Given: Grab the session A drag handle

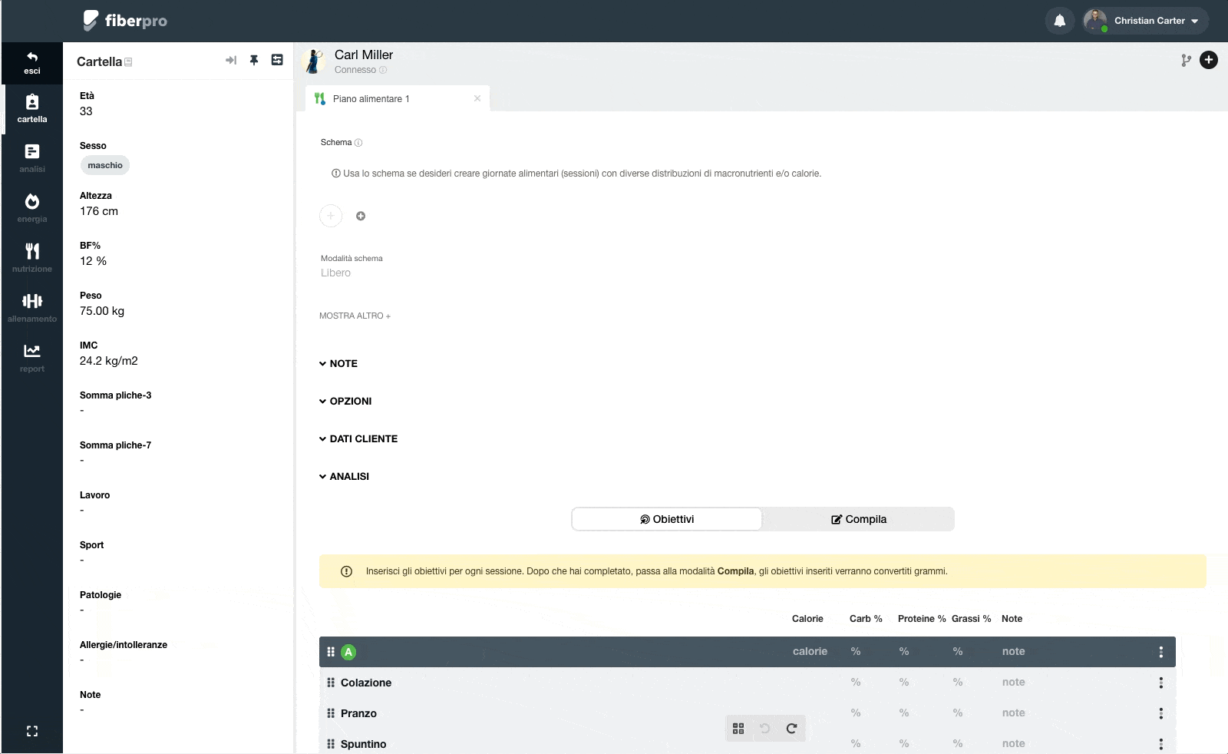Looking at the screenshot, I should click(331, 652).
